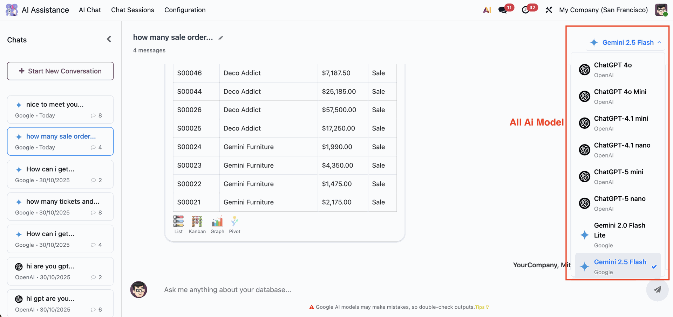This screenshot has width=673, height=317.
Task: Choose ChatGPT-5 mini model
Action: (x=618, y=177)
